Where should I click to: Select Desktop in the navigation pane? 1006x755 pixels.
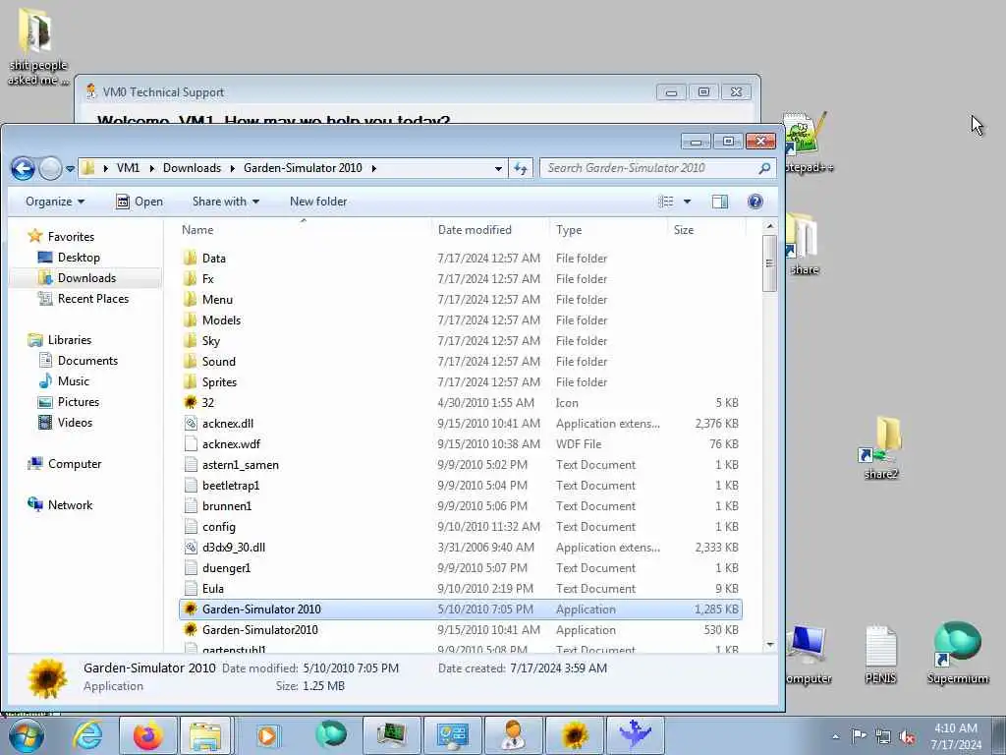69,258
